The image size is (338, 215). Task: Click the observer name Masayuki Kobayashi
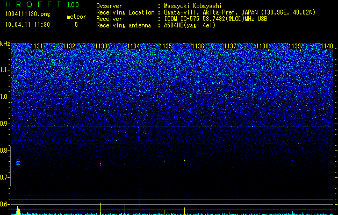[193, 6]
